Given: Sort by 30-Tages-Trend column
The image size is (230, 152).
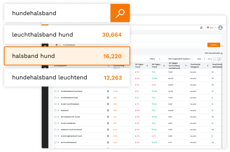Looking at the screenshot, I should (x=147, y=66).
